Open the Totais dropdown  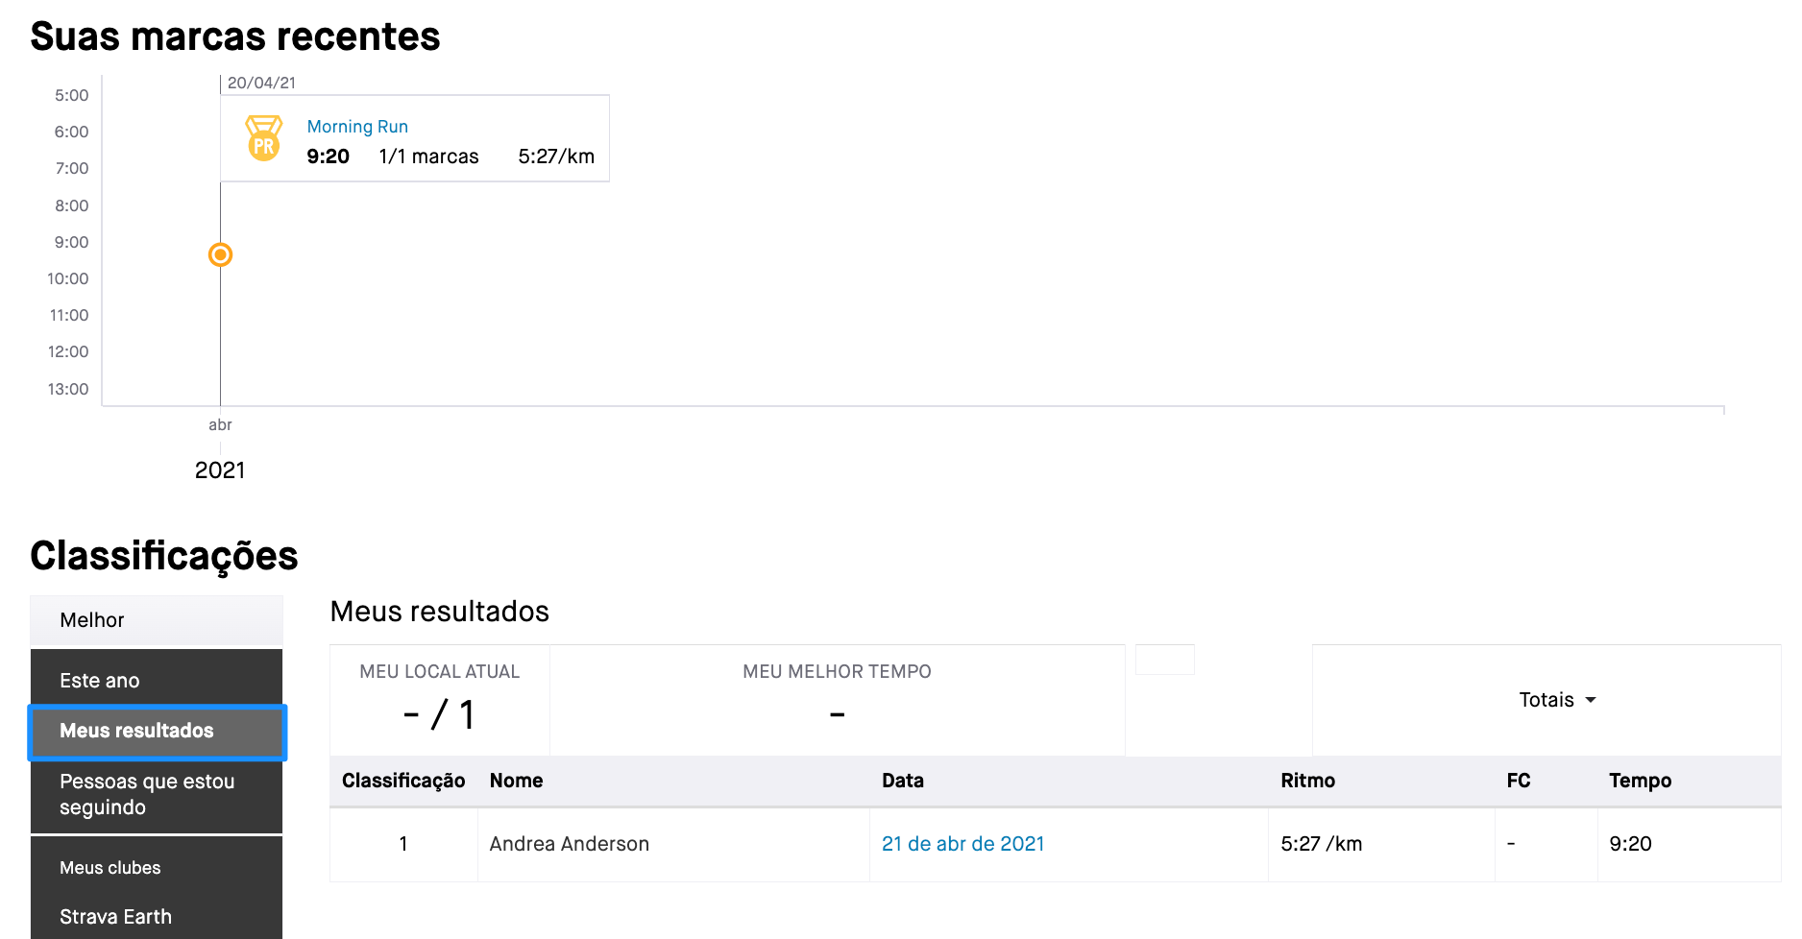[1557, 700]
